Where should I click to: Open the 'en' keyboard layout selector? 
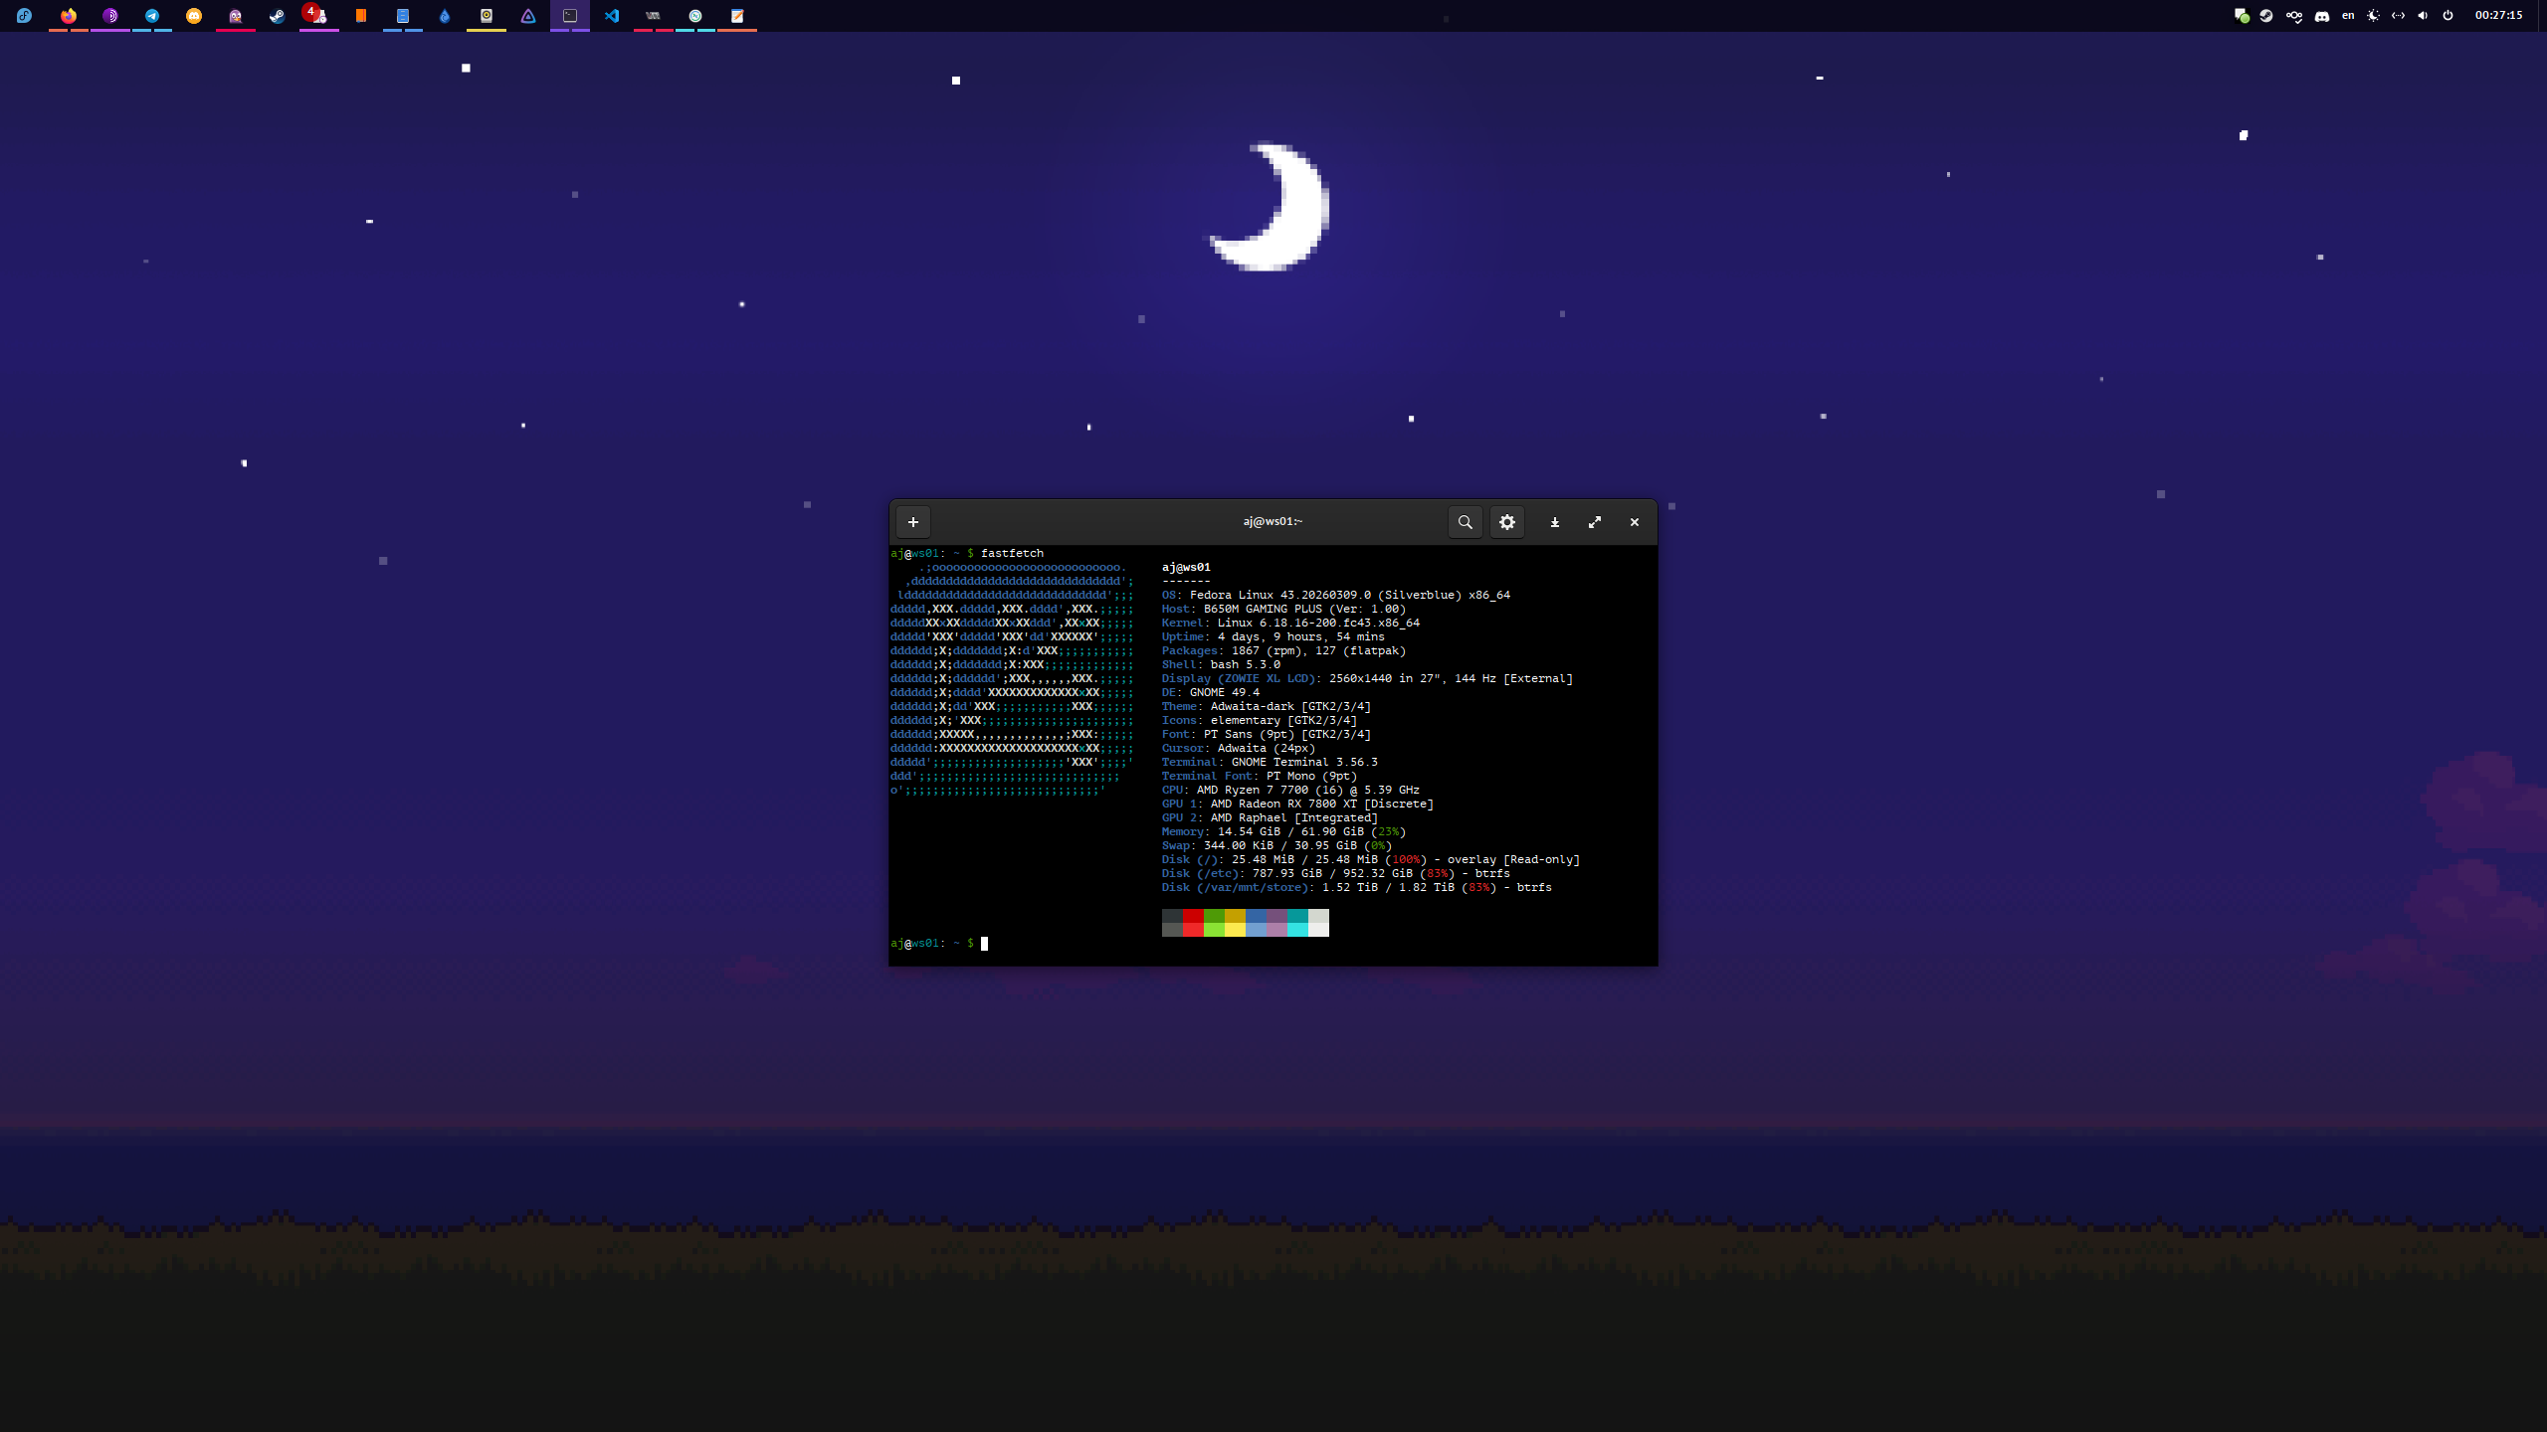pyautogui.click(x=2348, y=16)
